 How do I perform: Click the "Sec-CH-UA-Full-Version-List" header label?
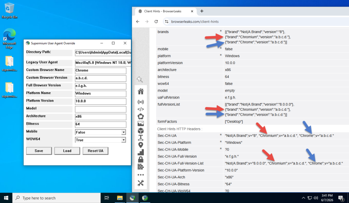tap(180, 163)
